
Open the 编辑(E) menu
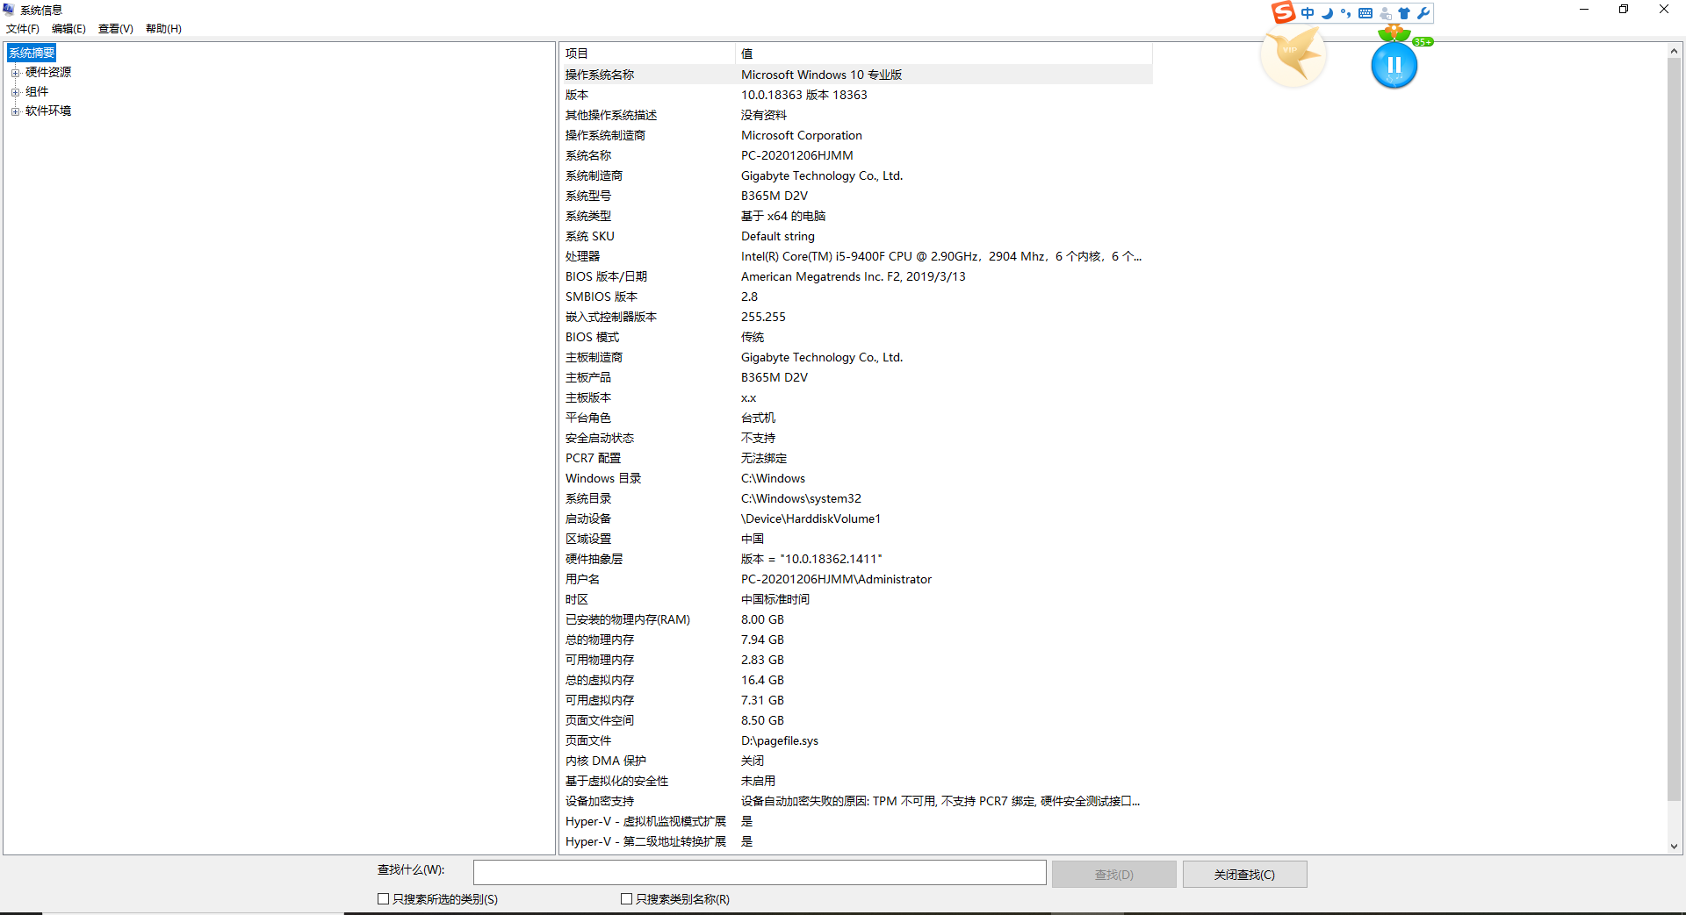[68, 29]
